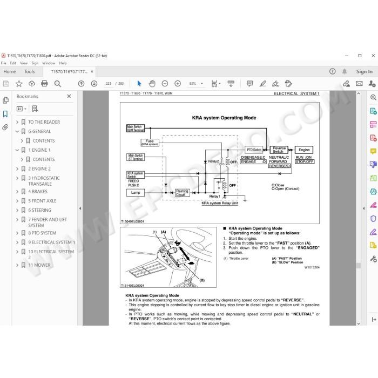Viewport: 378px width, 378px height.
Task: Collapse right tools pane arrow
Action: coord(363,208)
